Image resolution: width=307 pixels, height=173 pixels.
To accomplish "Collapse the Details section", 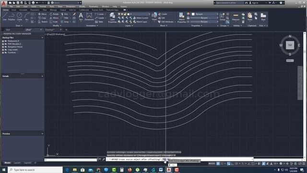I will pyautogui.click(x=42, y=76).
